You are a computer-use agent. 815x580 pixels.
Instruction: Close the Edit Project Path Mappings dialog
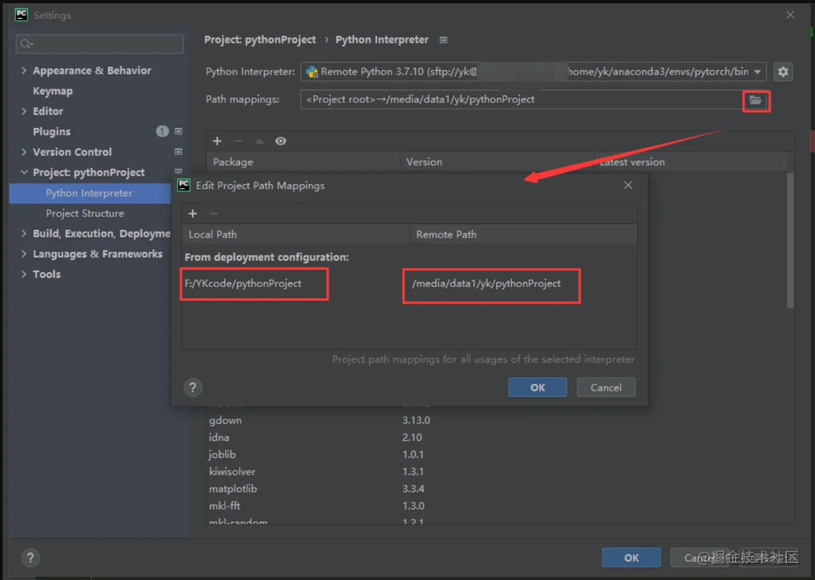tap(628, 185)
